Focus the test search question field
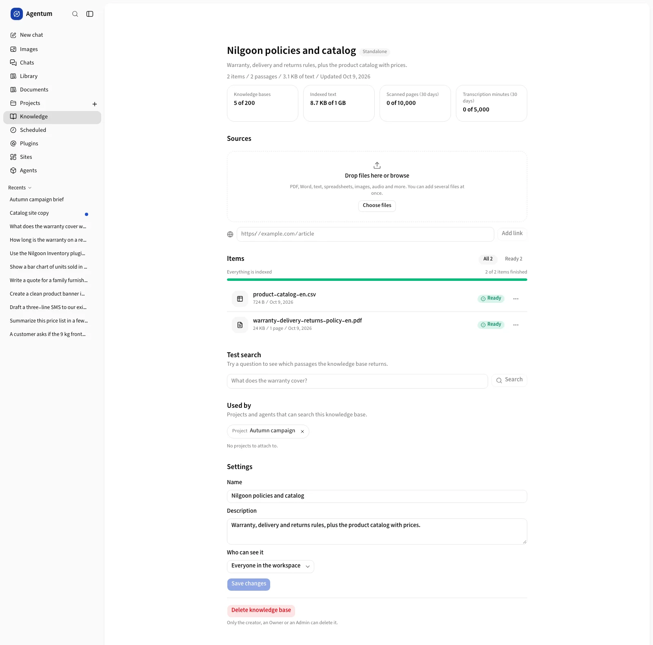This screenshot has height=645, width=653. tap(357, 381)
